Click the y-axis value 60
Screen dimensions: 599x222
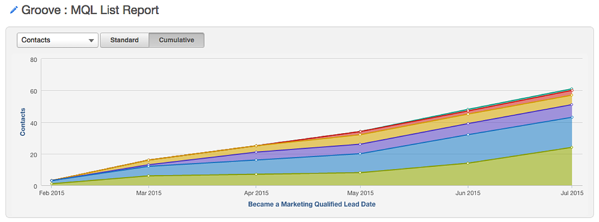33,91
